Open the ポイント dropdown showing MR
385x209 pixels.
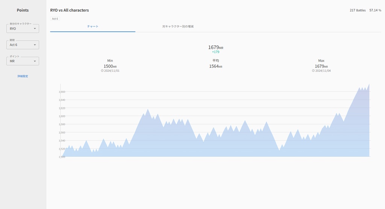(23, 61)
